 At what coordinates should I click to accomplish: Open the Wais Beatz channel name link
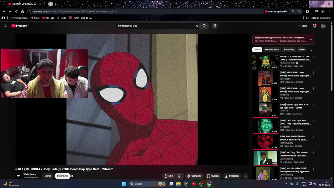click(29, 174)
